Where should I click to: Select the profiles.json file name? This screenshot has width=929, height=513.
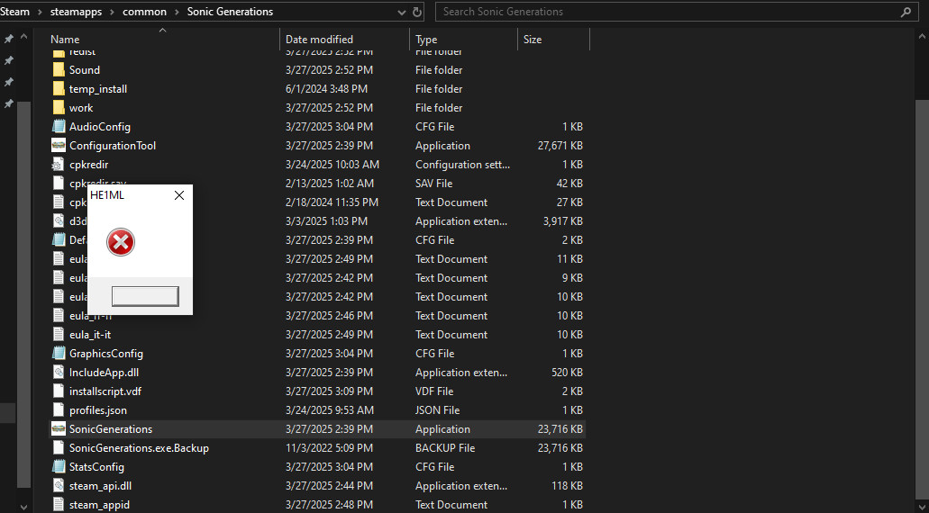click(97, 410)
